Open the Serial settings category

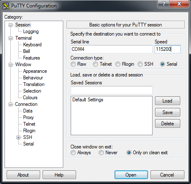[29, 144]
